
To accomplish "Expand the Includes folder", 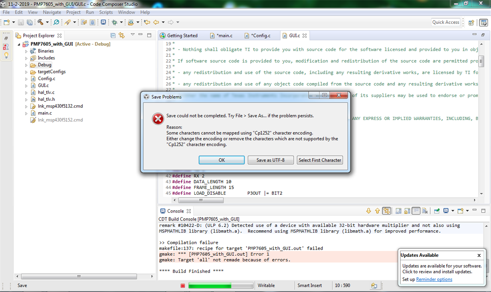I will 26,58.
